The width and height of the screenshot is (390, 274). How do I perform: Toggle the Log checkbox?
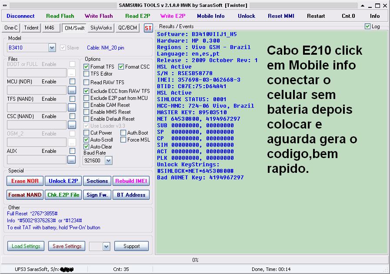click(x=367, y=26)
